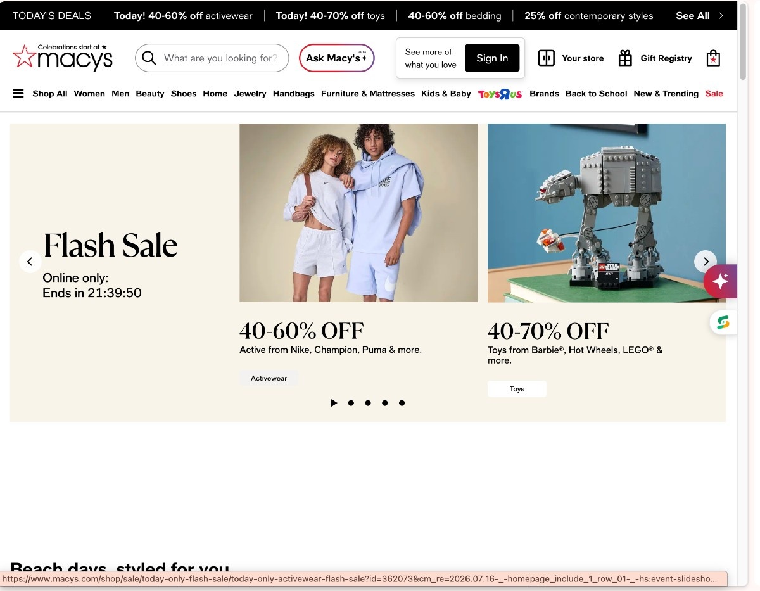Viewport: 760px width, 591px height.
Task: Click the Flash Sale heading
Action: click(110, 245)
